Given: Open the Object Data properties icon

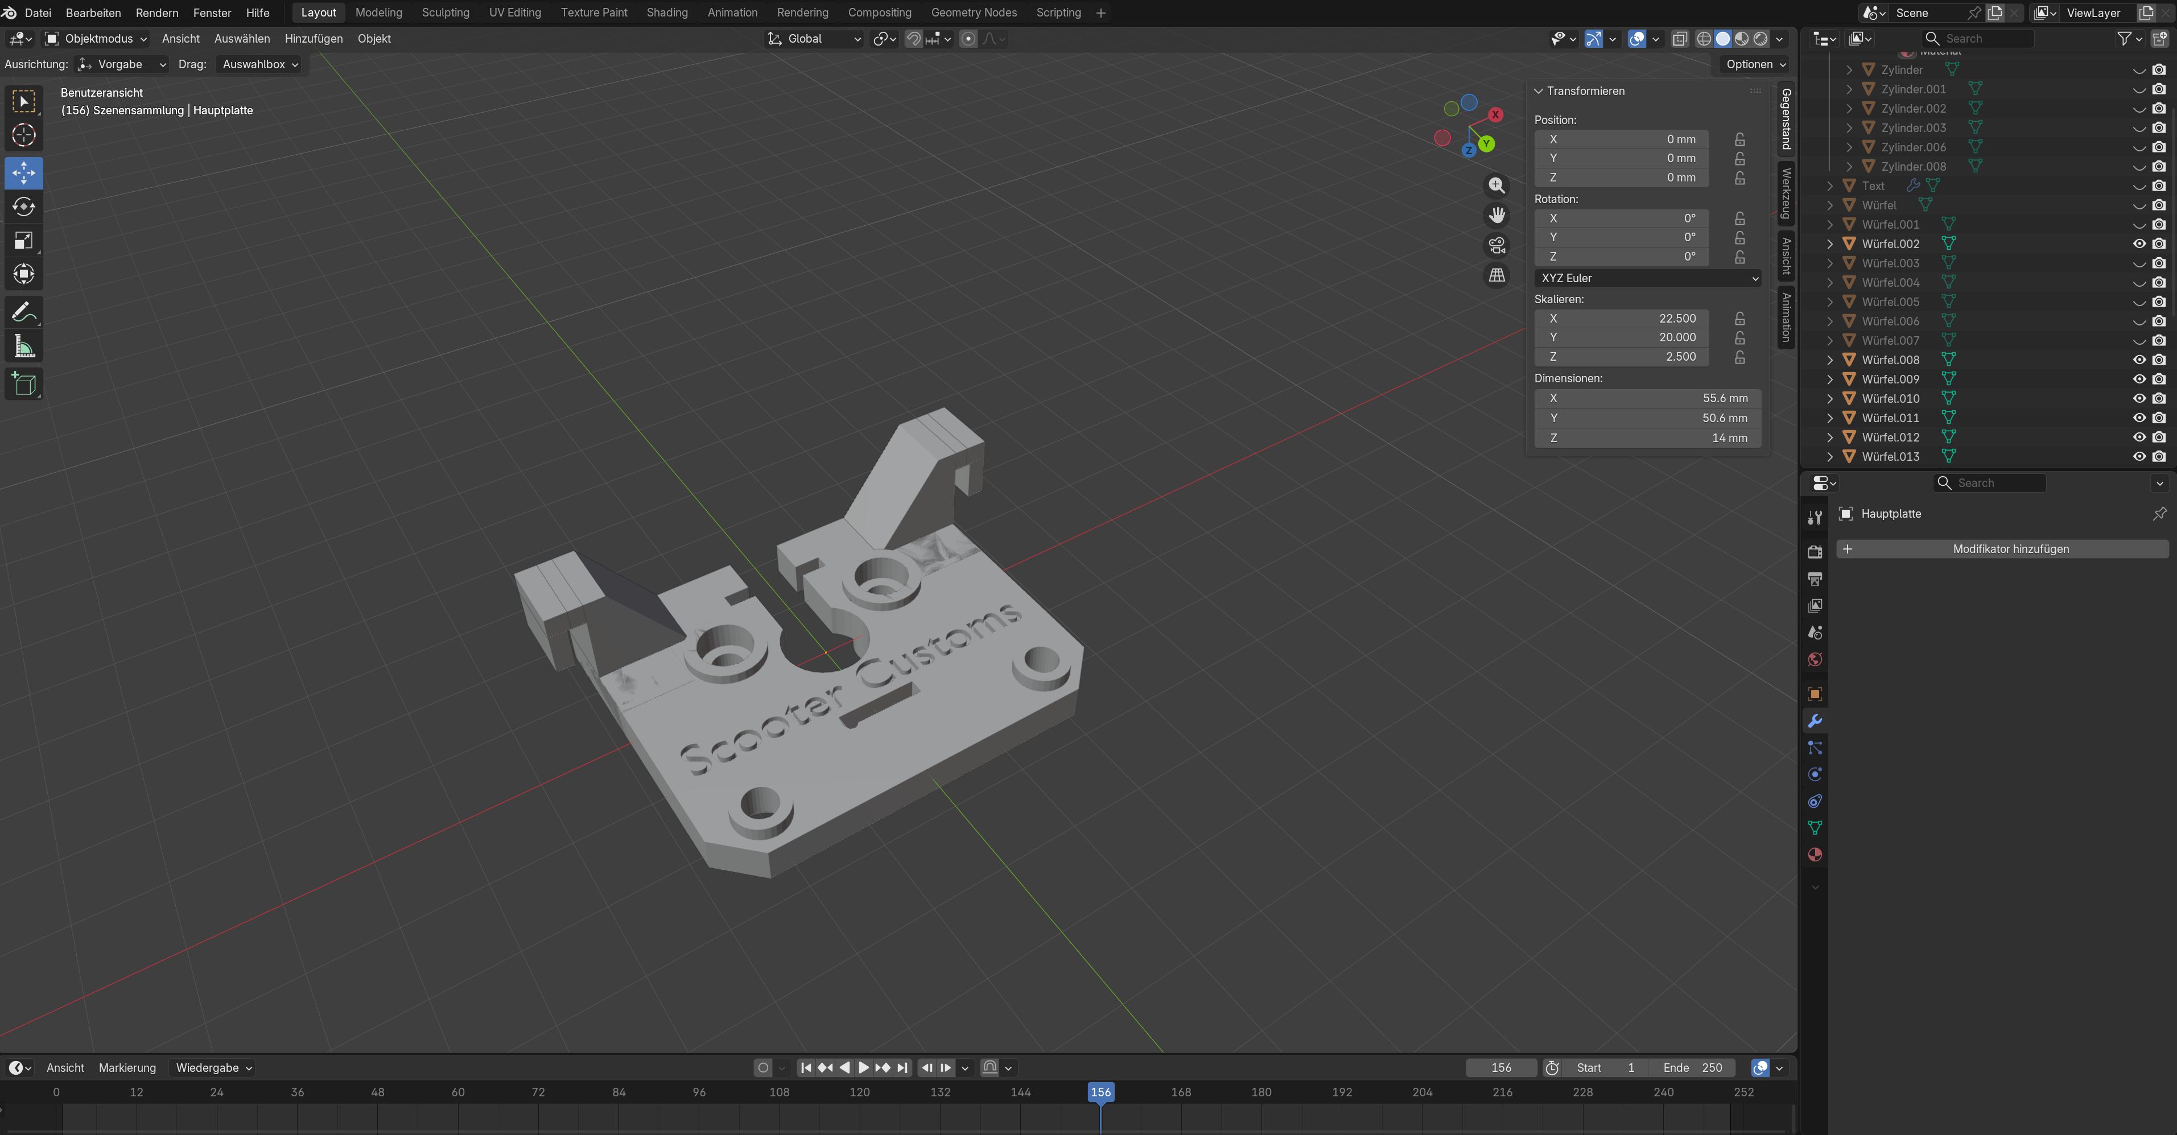Looking at the screenshot, I should pos(1815,828).
